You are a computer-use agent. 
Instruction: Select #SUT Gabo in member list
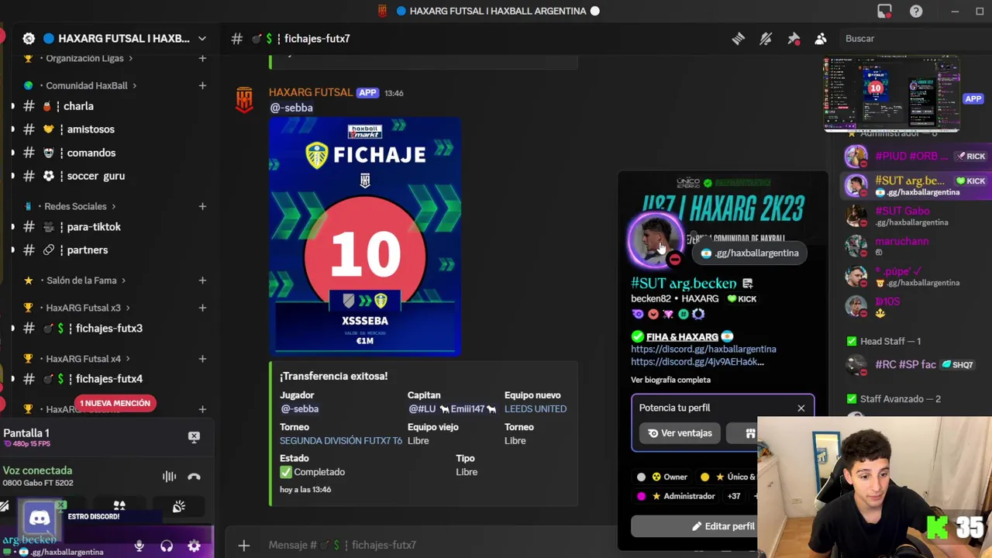[x=914, y=216]
